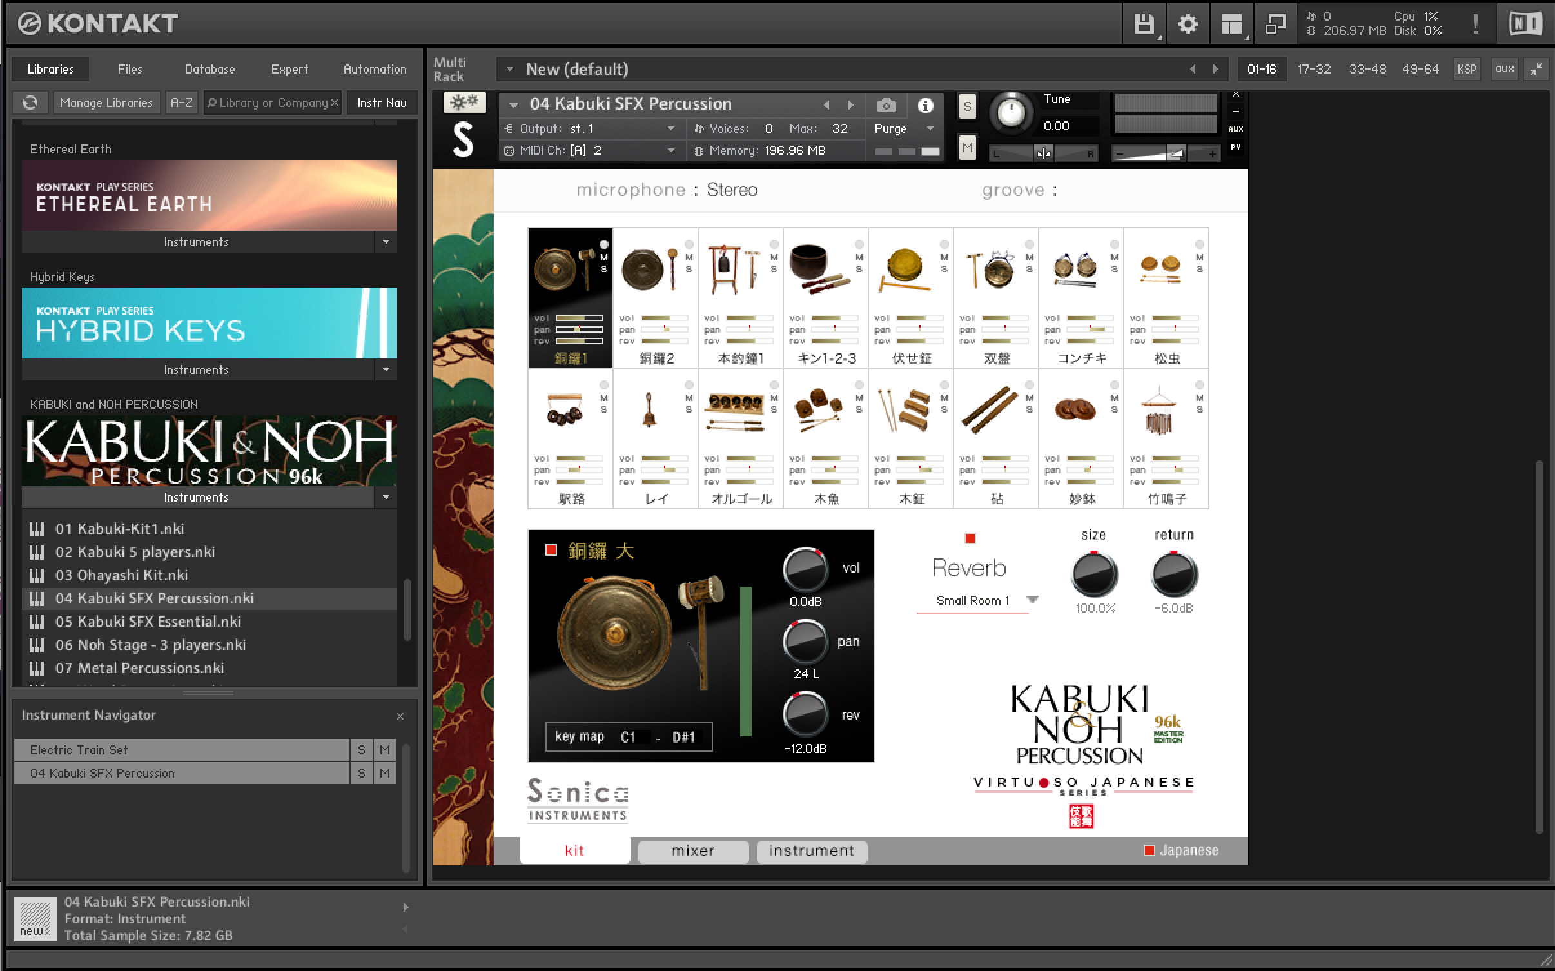The height and width of the screenshot is (971, 1555).
Task: Switch to the Database tab
Action: click(x=210, y=69)
